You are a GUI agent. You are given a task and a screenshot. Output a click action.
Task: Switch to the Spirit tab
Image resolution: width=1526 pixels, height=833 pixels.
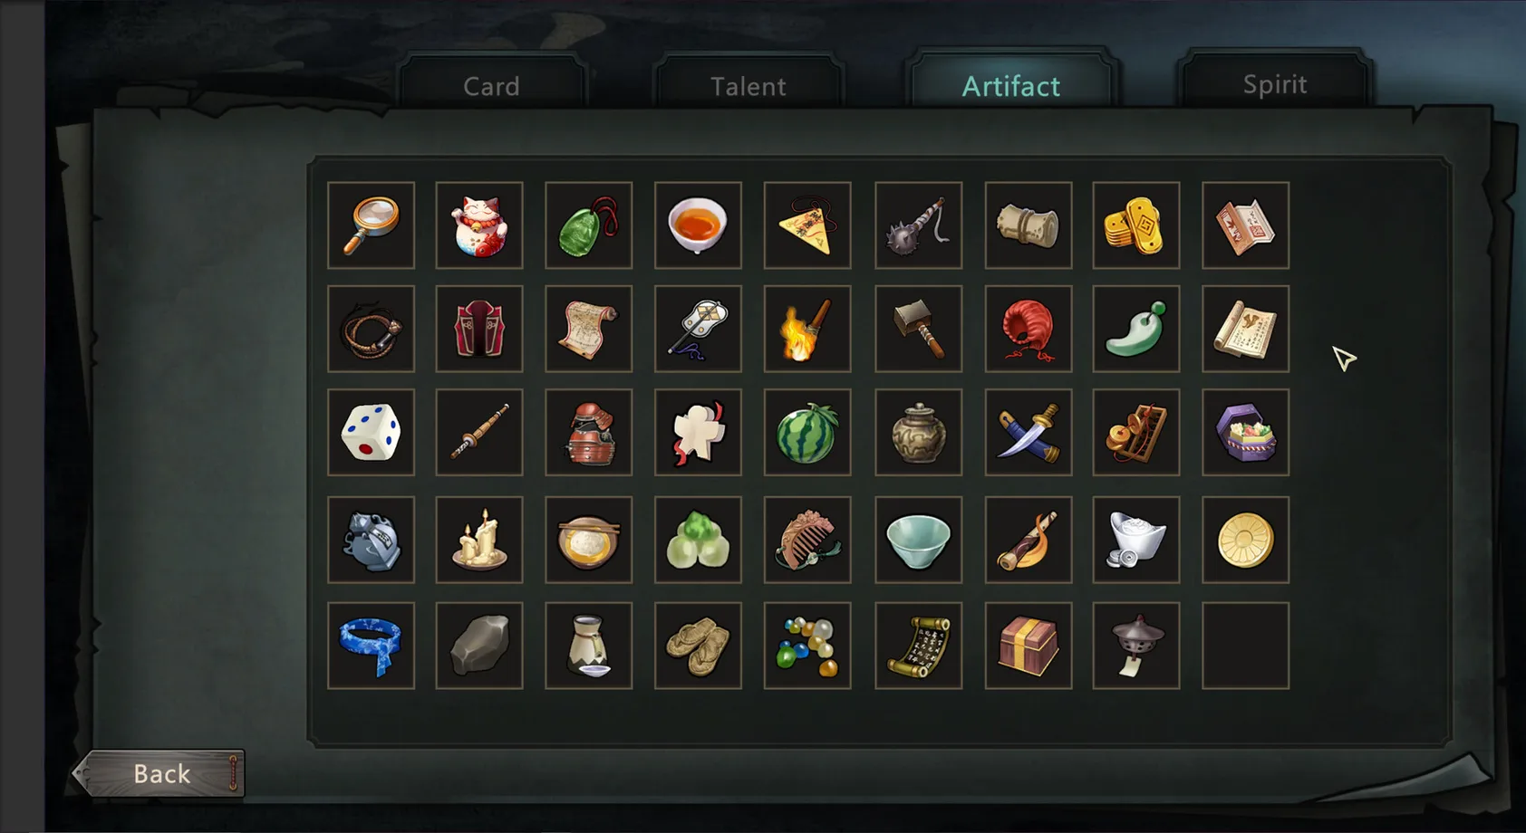tap(1275, 83)
